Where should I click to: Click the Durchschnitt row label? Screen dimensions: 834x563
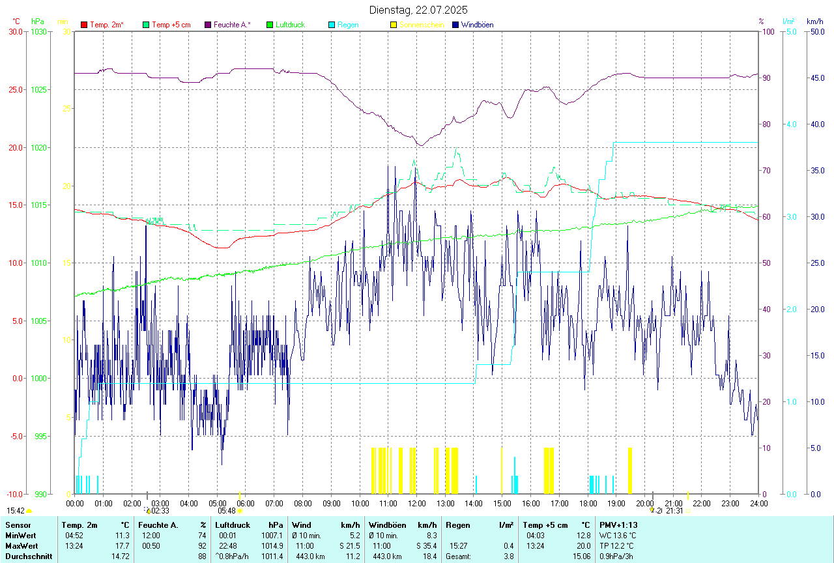pyautogui.click(x=29, y=556)
